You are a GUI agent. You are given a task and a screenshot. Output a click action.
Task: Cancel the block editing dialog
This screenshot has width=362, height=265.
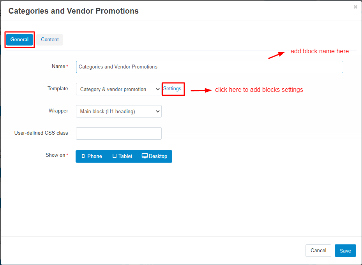tap(318, 251)
